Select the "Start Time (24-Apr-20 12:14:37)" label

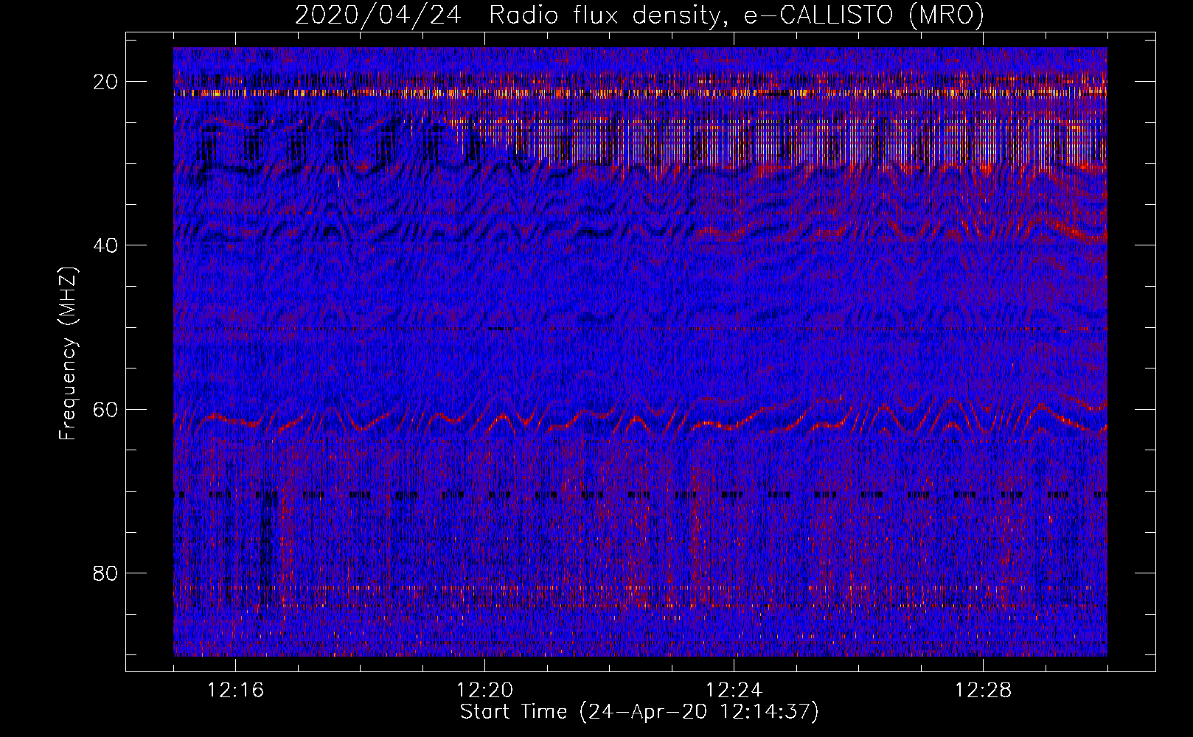tap(639, 712)
